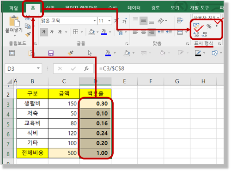Toggle underline formatting in font group
231x171 pixels.
pyautogui.click(x=60, y=32)
